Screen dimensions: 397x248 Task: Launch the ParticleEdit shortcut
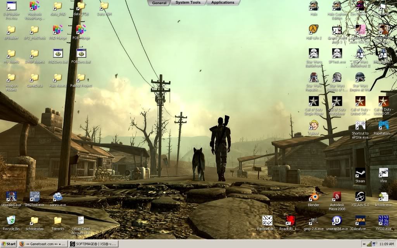pos(267,223)
